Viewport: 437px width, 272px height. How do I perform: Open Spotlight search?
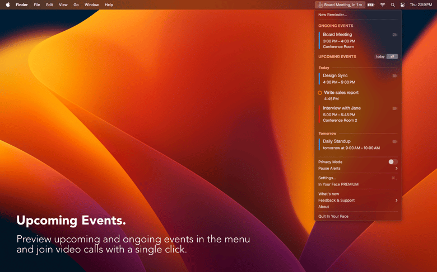[x=392, y=4]
